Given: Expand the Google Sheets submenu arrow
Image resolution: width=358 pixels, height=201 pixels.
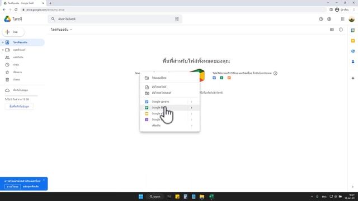Looking at the screenshot, I should click(191, 108).
